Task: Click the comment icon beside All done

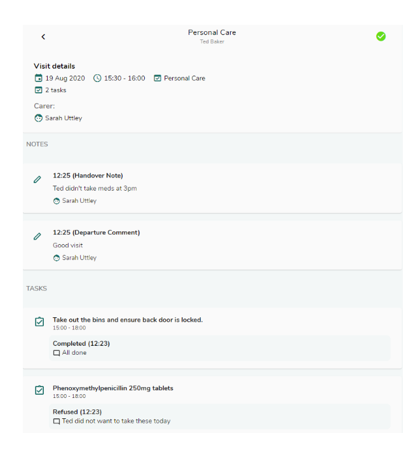Action: point(57,353)
